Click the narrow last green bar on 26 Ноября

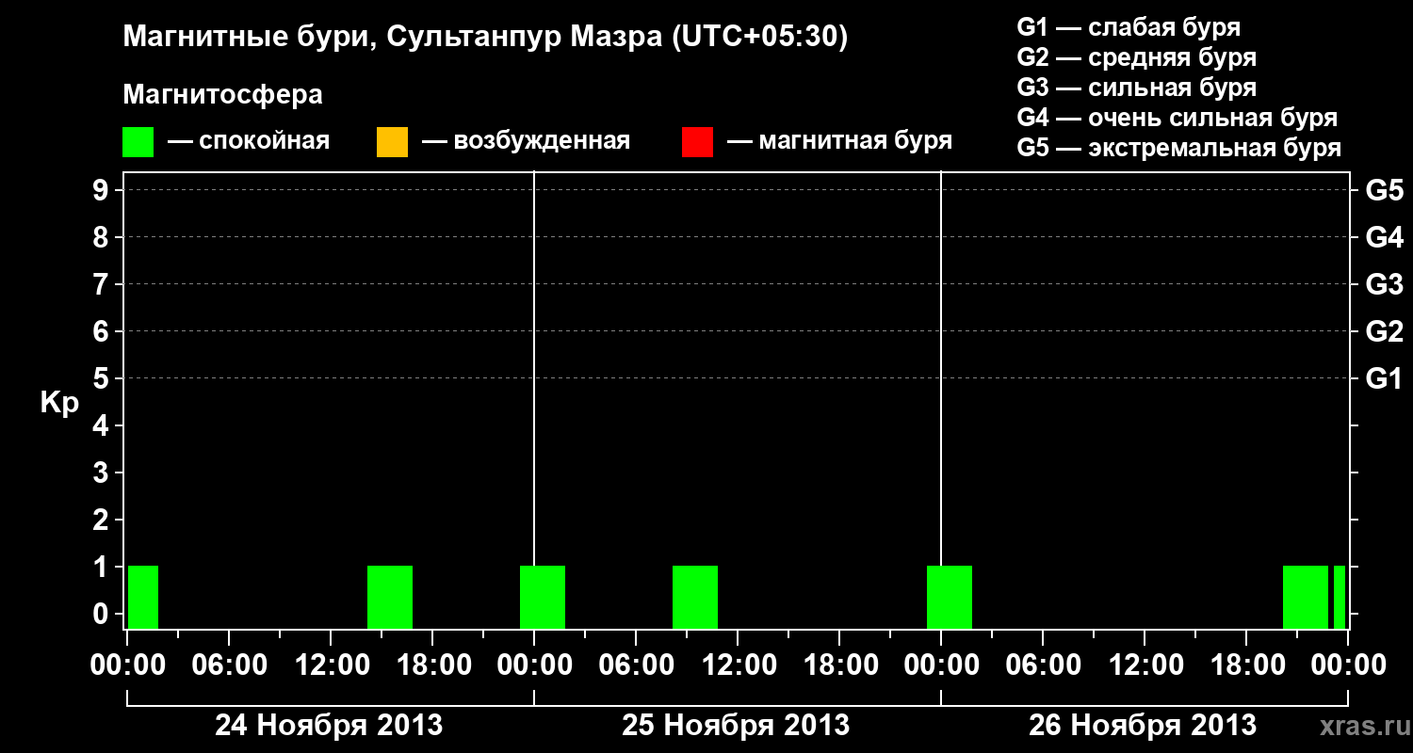point(1340,597)
